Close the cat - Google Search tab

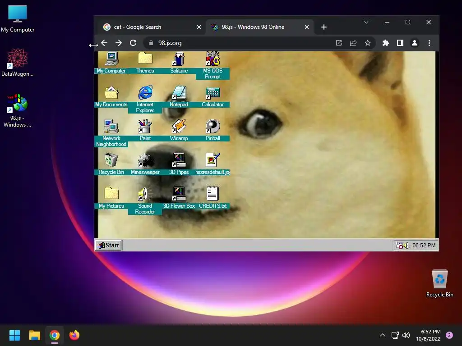pos(199,27)
